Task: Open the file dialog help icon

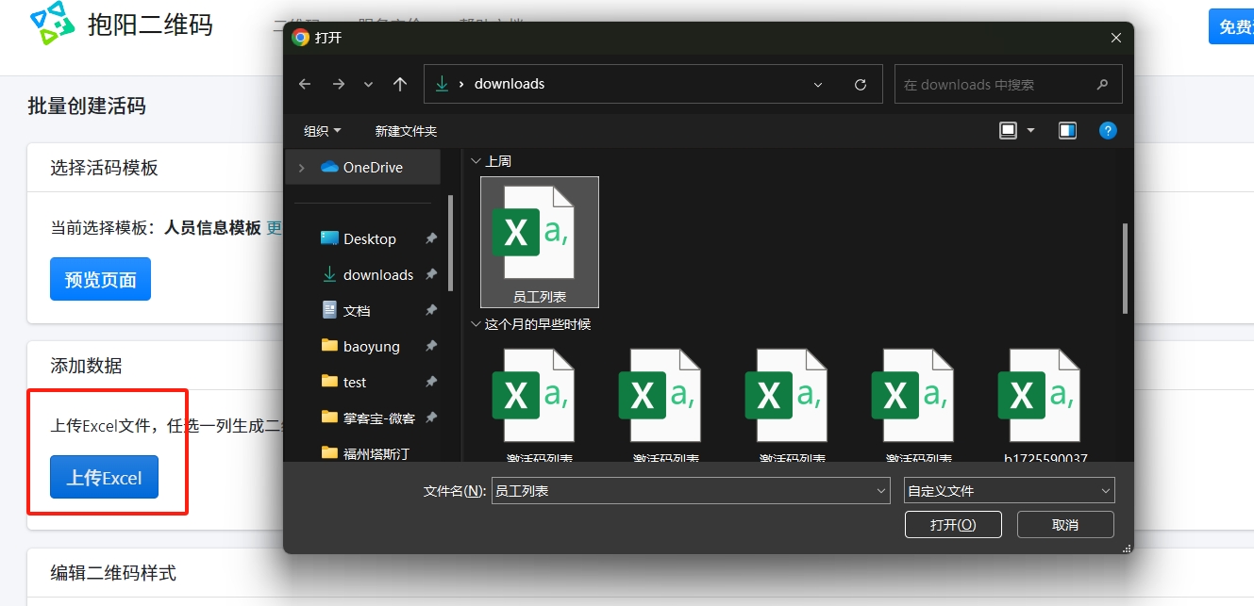Action: click(1109, 130)
